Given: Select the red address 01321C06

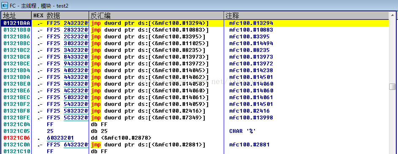Looking at the screenshot, I should (17, 138).
